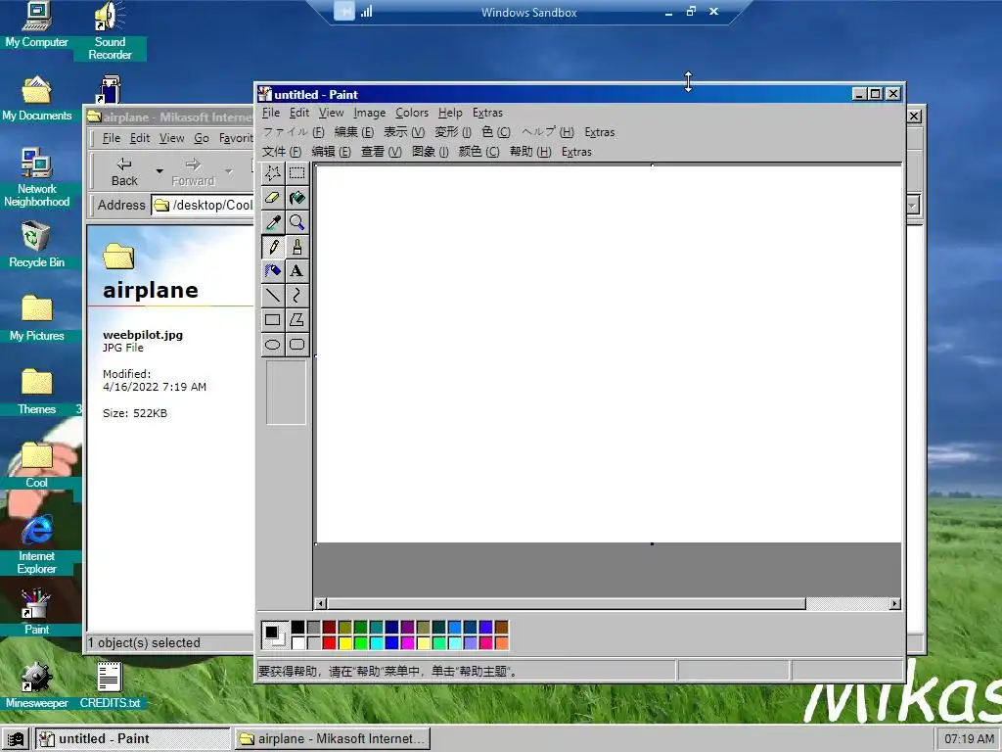
Task: Open the Japanese ファイル (F) menu
Action: (x=294, y=132)
